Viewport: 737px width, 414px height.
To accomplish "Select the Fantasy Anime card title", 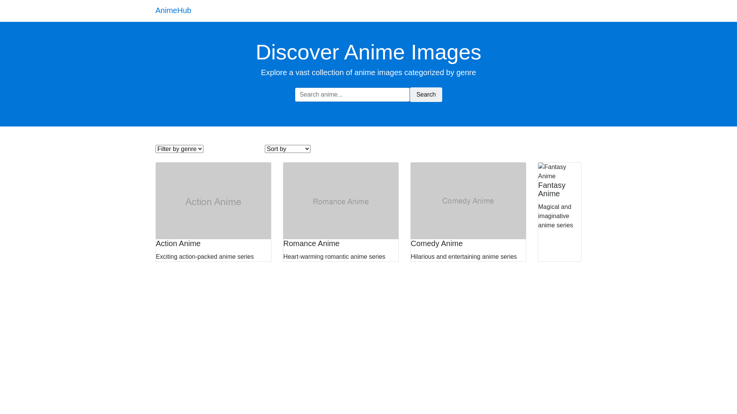I will tap(552, 189).
